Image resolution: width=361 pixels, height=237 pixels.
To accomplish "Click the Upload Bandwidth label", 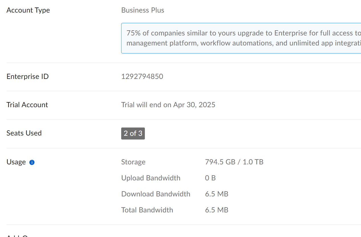I will tap(151, 178).
